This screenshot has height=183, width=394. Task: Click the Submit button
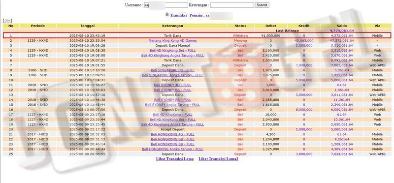262,5
